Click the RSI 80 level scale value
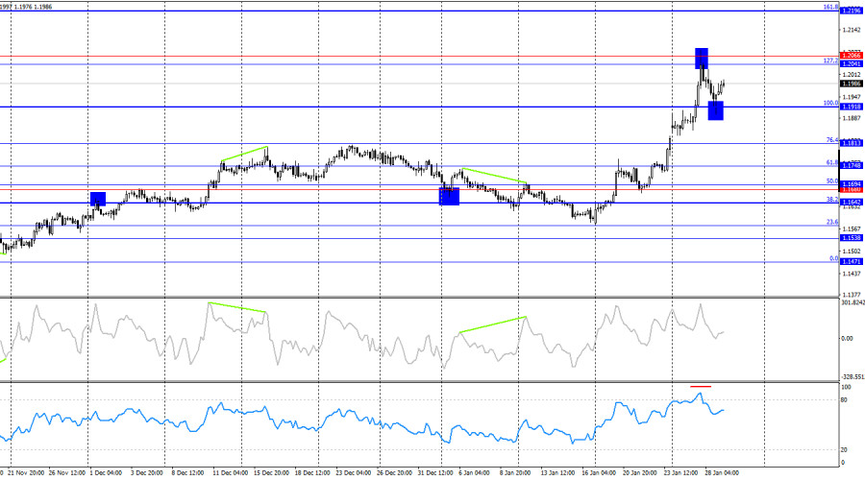865x480 pixels. [x=844, y=400]
